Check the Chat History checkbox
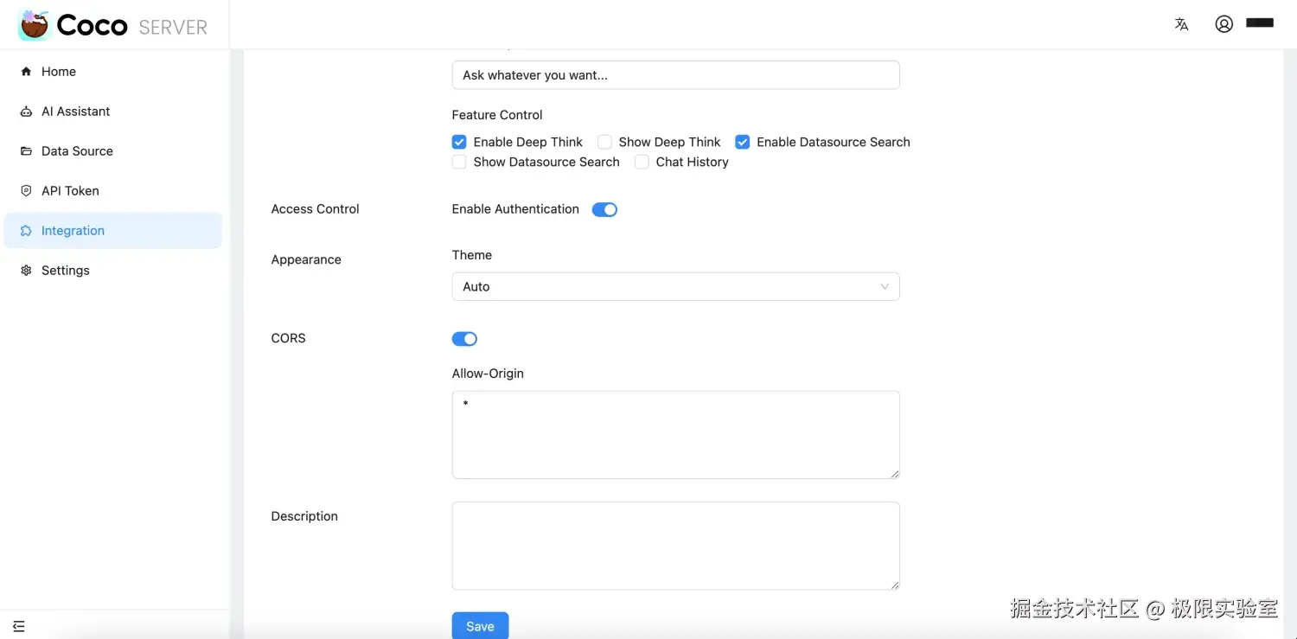This screenshot has width=1297, height=639. tap(642, 162)
